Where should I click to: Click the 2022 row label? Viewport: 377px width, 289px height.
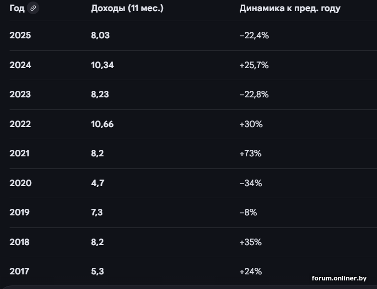[x=20, y=124]
